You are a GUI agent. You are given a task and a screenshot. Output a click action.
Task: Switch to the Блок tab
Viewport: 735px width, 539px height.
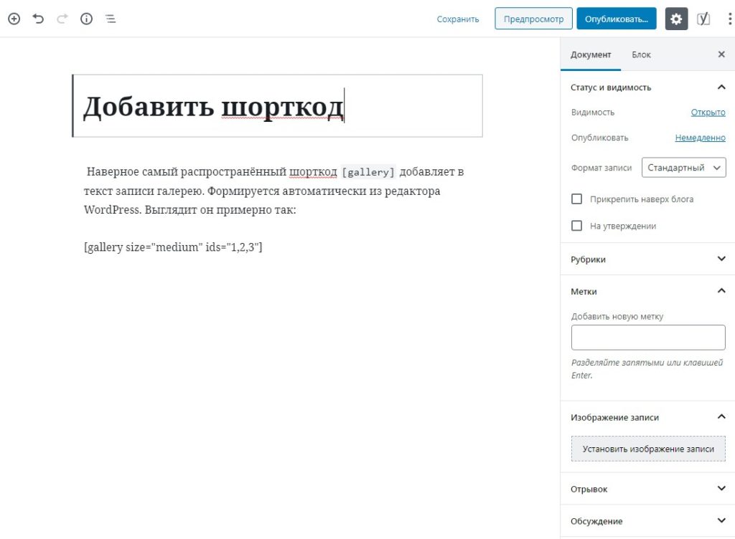click(x=641, y=54)
